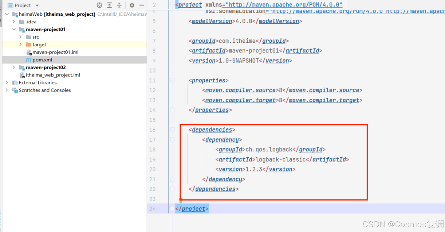Expand the maven-project02 chevron
Image resolution: width=445 pixels, height=232 pixels.
[14, 67]
